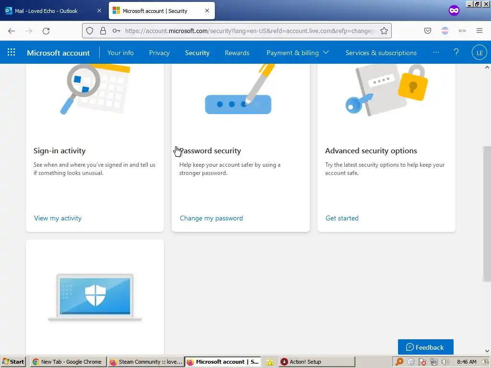Open the Pocket save icon
Viewport: 491px width, 368px height.
(x=427, y=31)
